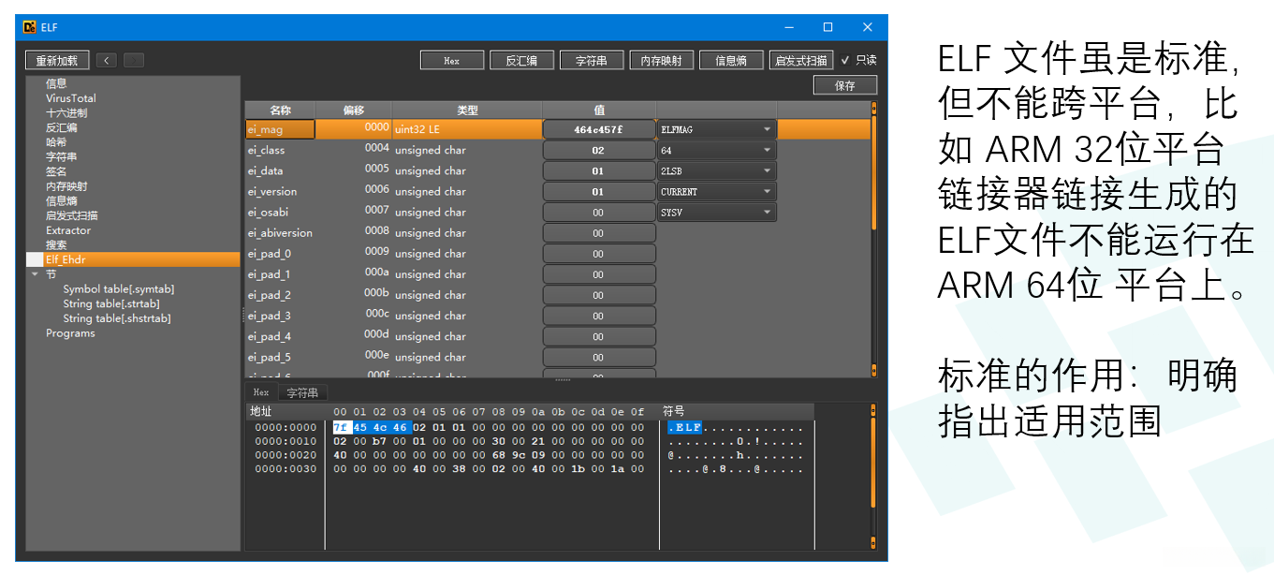Open the ei_class dropdown showing 64
The height and width of the screenshot is (575, 1274).
[x=717, y=150]
